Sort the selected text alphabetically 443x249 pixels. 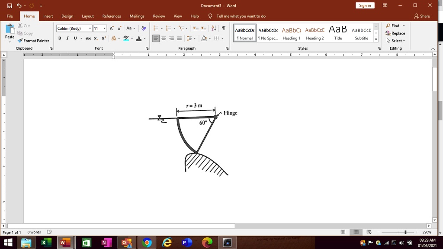(214, 29)
